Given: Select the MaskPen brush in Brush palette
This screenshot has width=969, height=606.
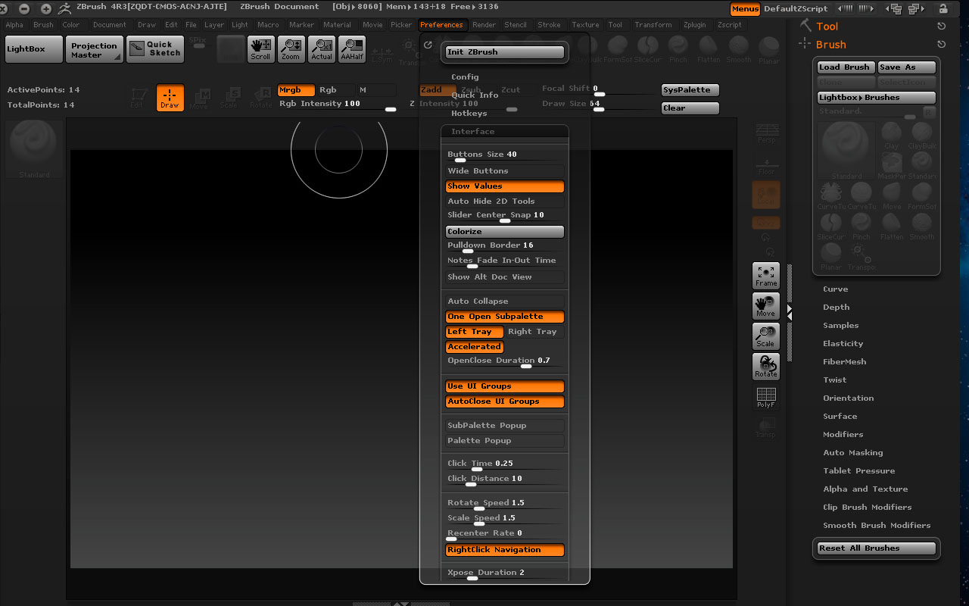Looking at the screenshot, I should pyautogui.click(x=892, y=166).
